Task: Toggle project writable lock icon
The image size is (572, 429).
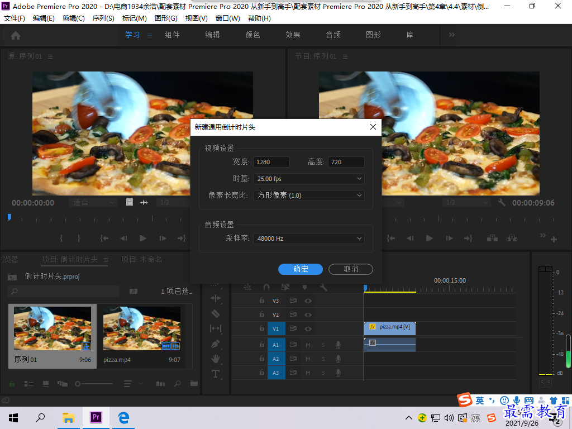Action: point(12,384)
